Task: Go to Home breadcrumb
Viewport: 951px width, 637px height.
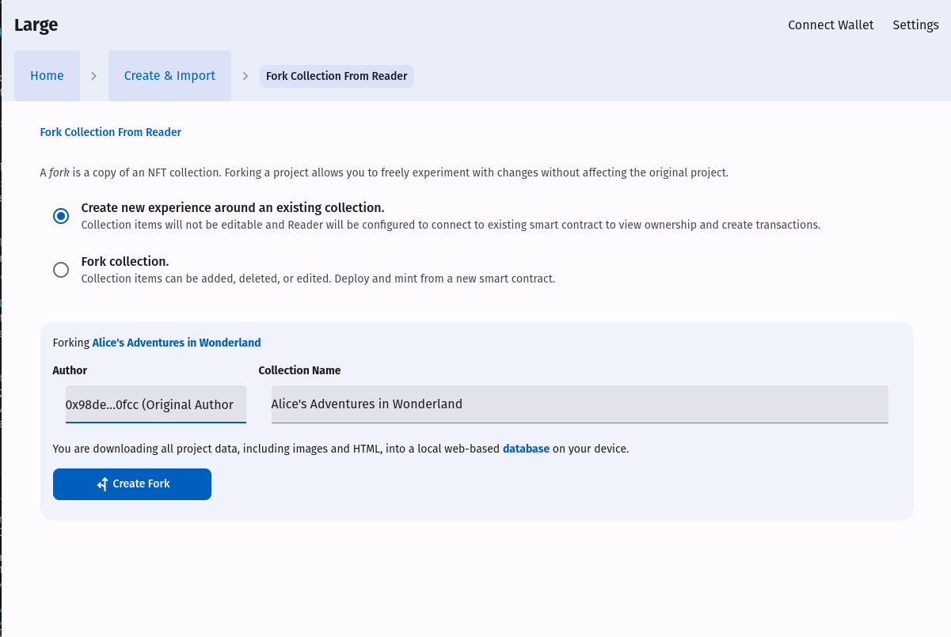Action: click(x=47, y=76)
